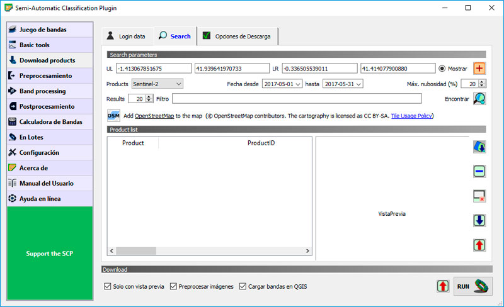This screenshot has width=504, height=307.
Task: Click the clear table icon with red X
Action: [479, 196]
